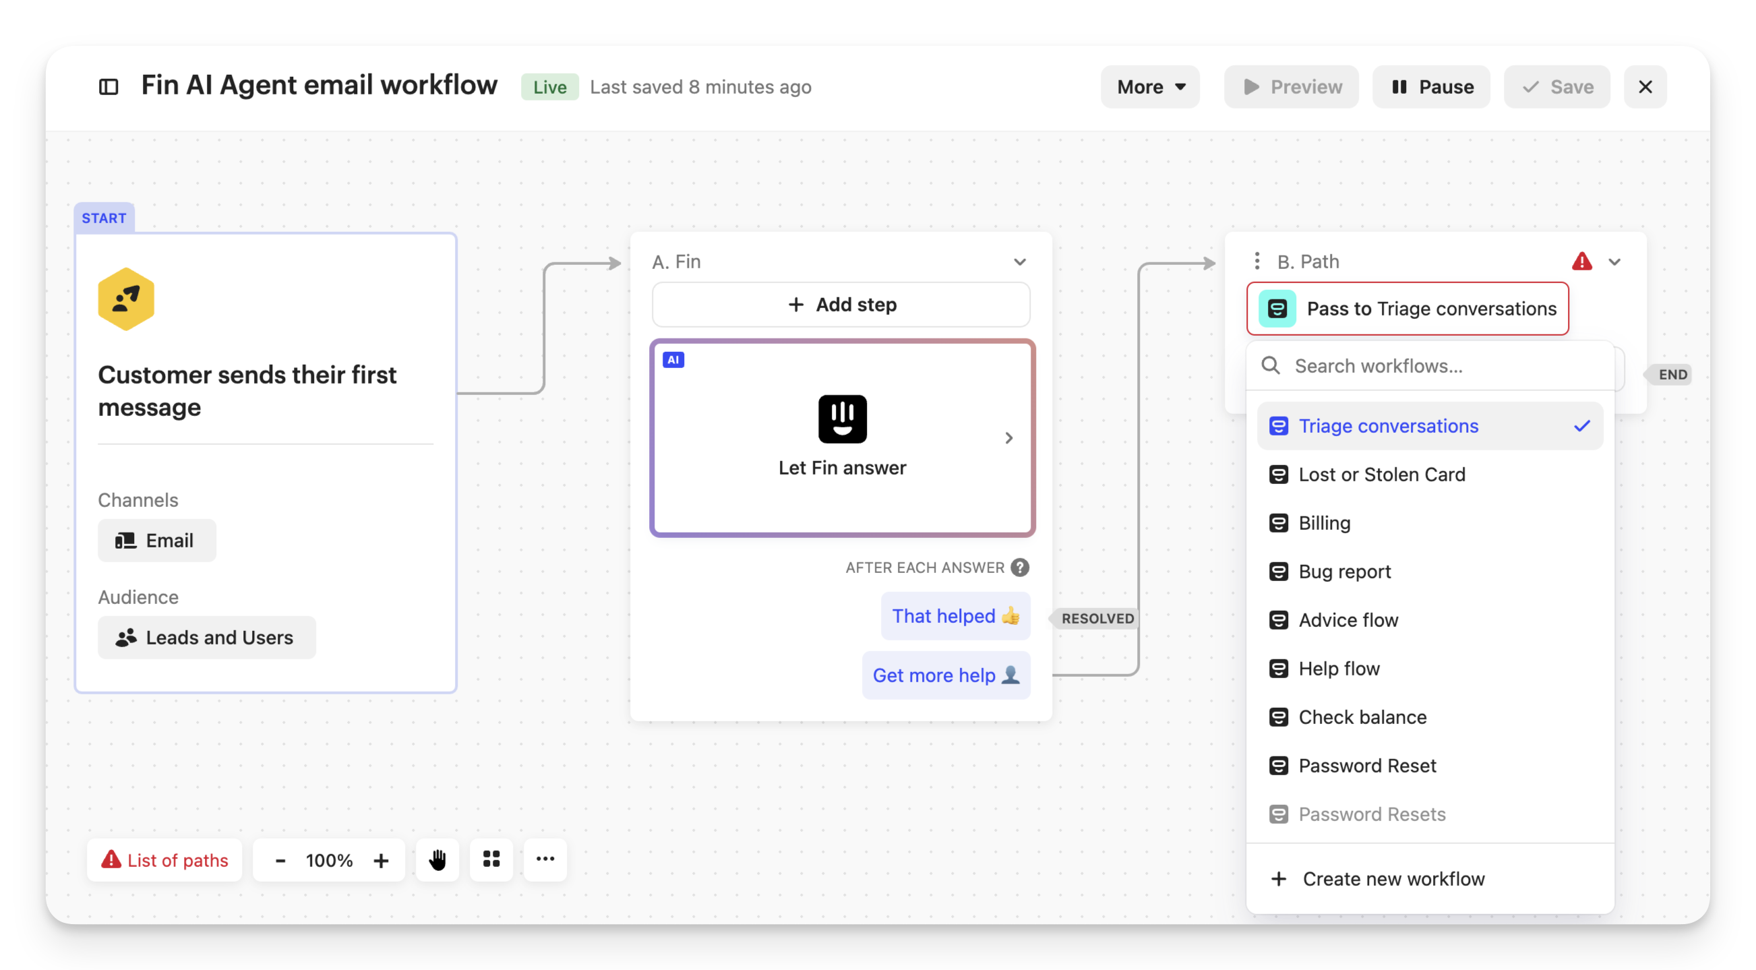1756x970 pixels.
Task: Click the Fin logo icon
Action: tap(842, 419)
